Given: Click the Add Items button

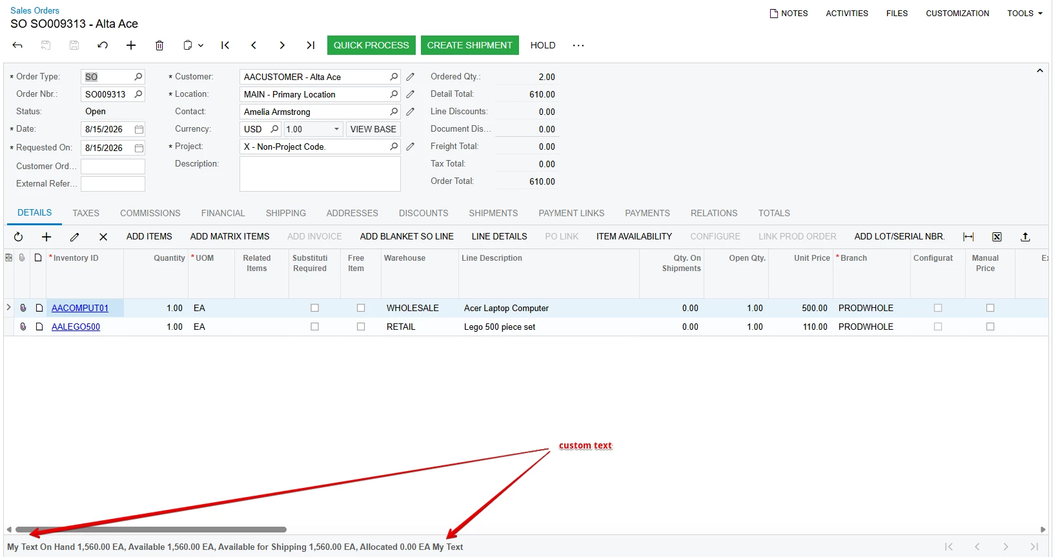Looking at the screenshot, I should pos(149,237).
